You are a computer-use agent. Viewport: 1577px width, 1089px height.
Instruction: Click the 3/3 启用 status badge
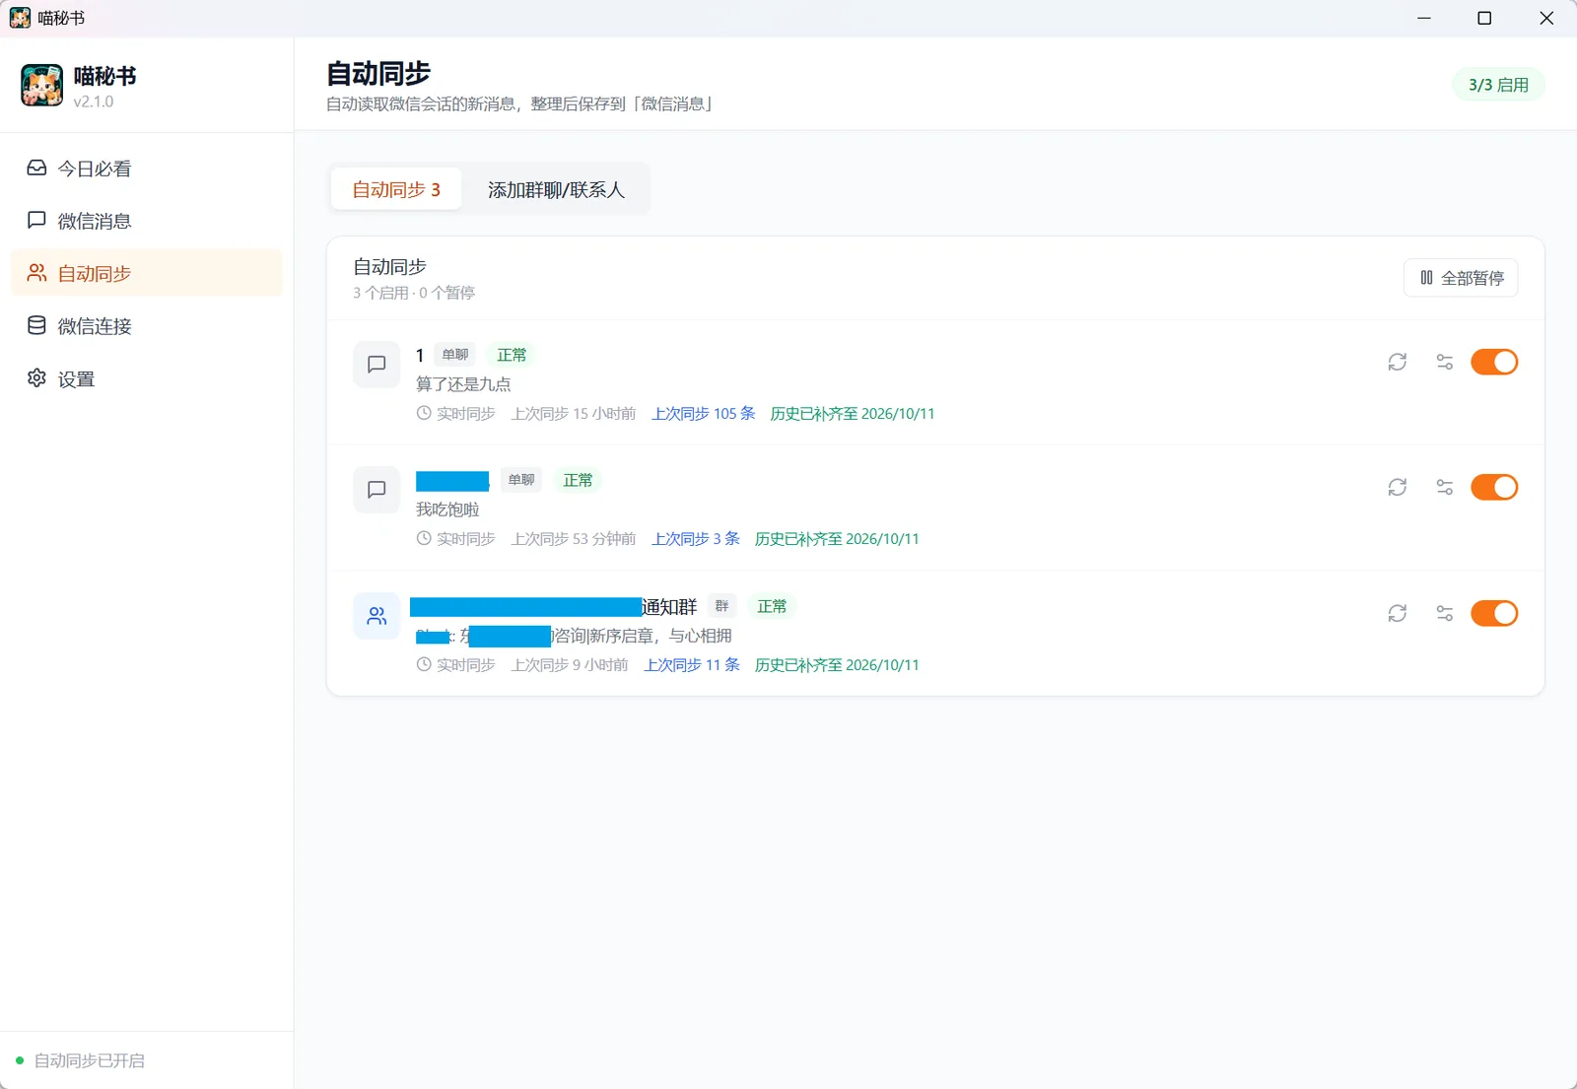coord(1498,85)
